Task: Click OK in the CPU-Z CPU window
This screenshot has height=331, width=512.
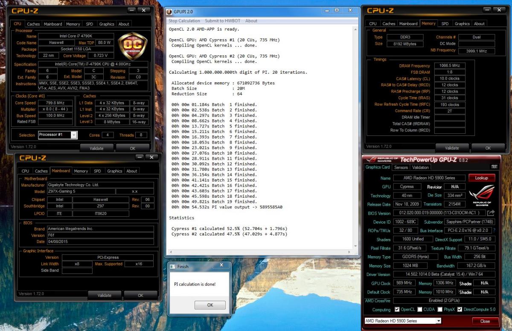Action: [x=132, y=148]
